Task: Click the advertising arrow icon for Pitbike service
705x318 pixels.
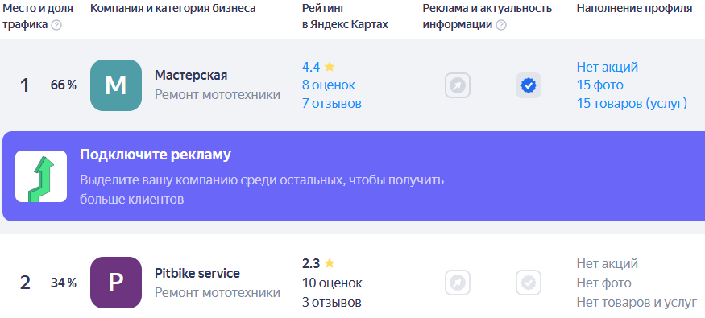Action: coord(458,283)
